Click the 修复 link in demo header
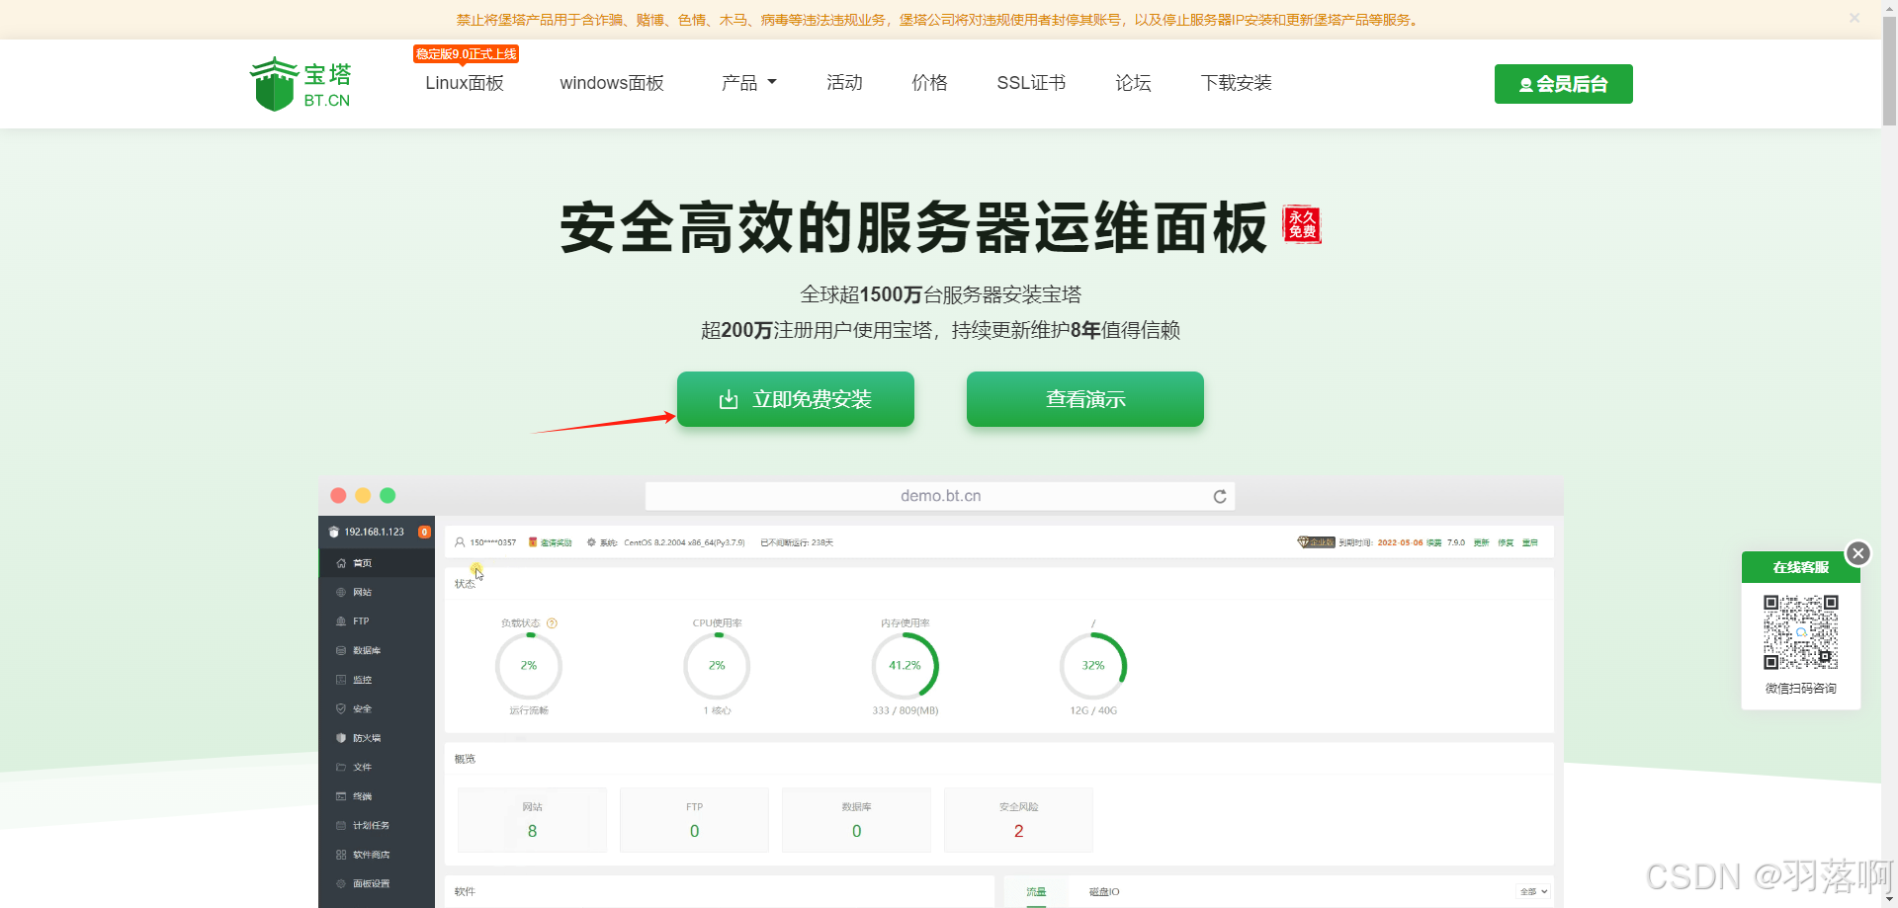This screenshot has width=1898, height=908. tap(1506, 542)
